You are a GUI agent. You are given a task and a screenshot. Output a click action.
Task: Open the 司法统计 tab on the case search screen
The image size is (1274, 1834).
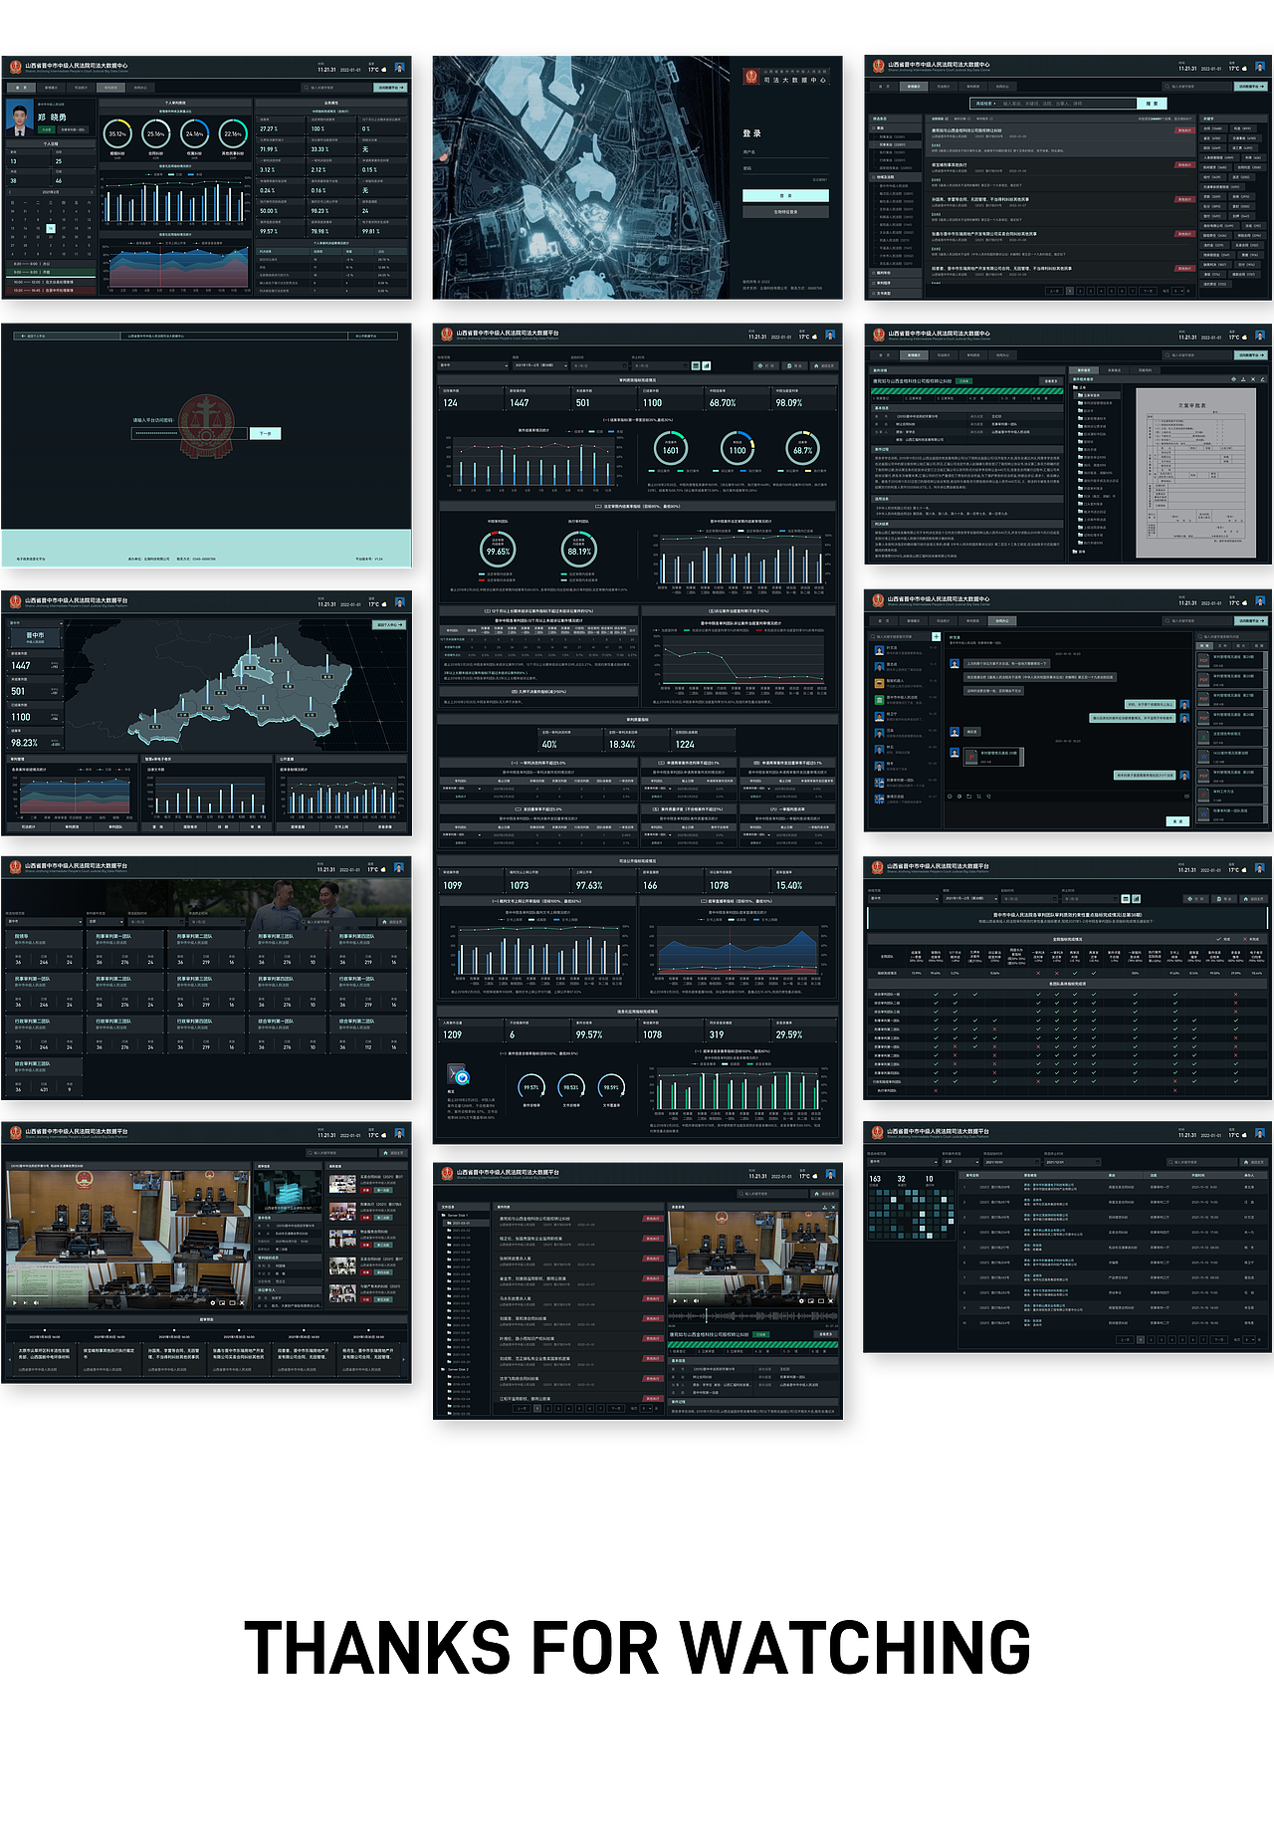click(944, 87)
